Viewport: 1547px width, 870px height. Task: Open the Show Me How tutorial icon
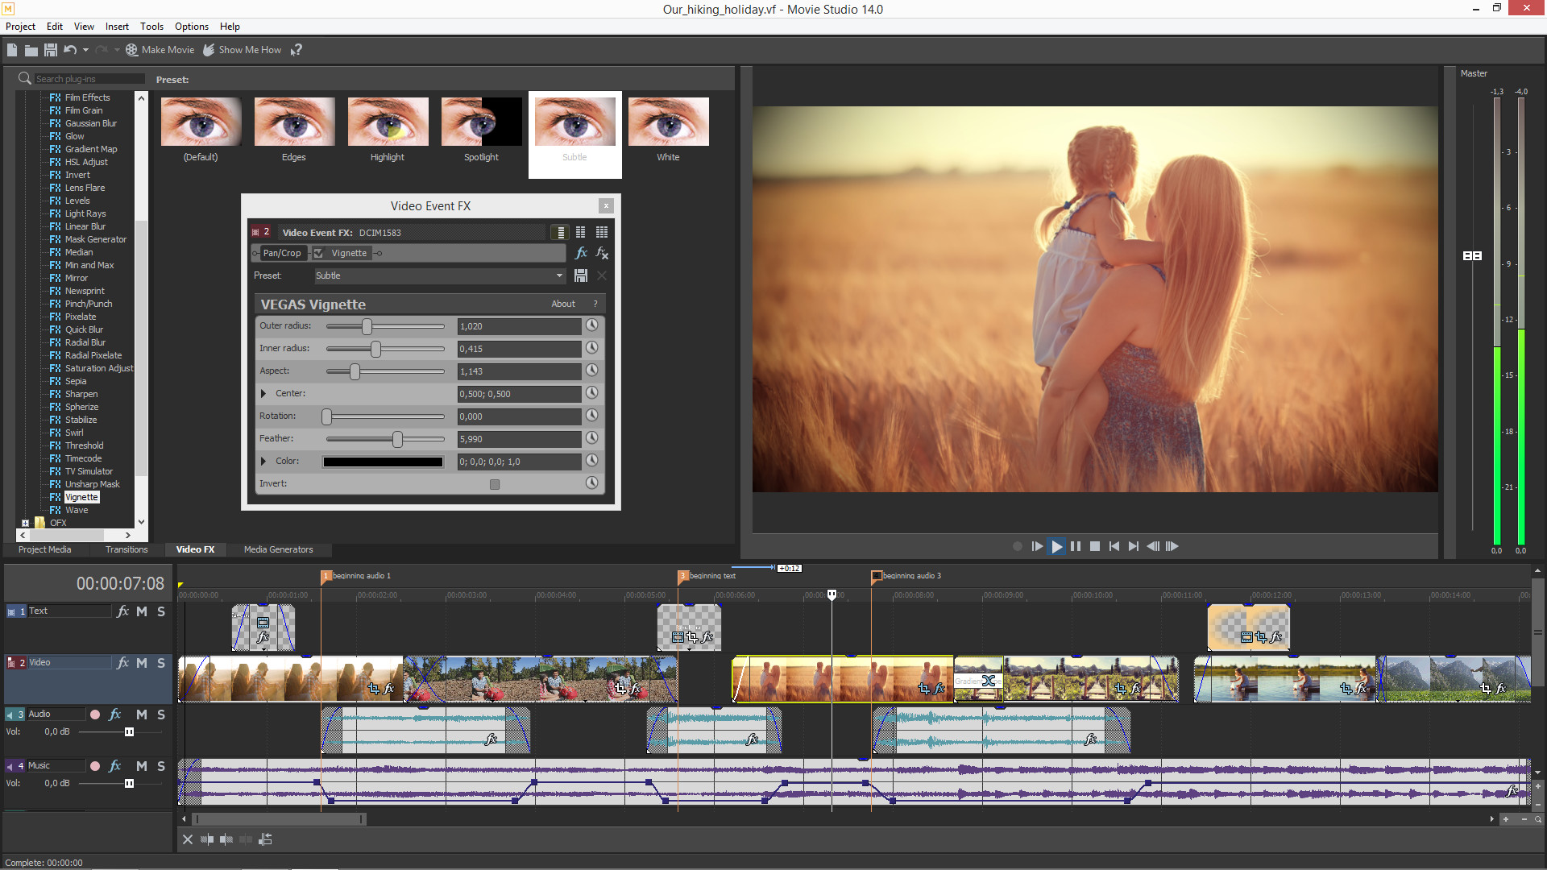209,49
